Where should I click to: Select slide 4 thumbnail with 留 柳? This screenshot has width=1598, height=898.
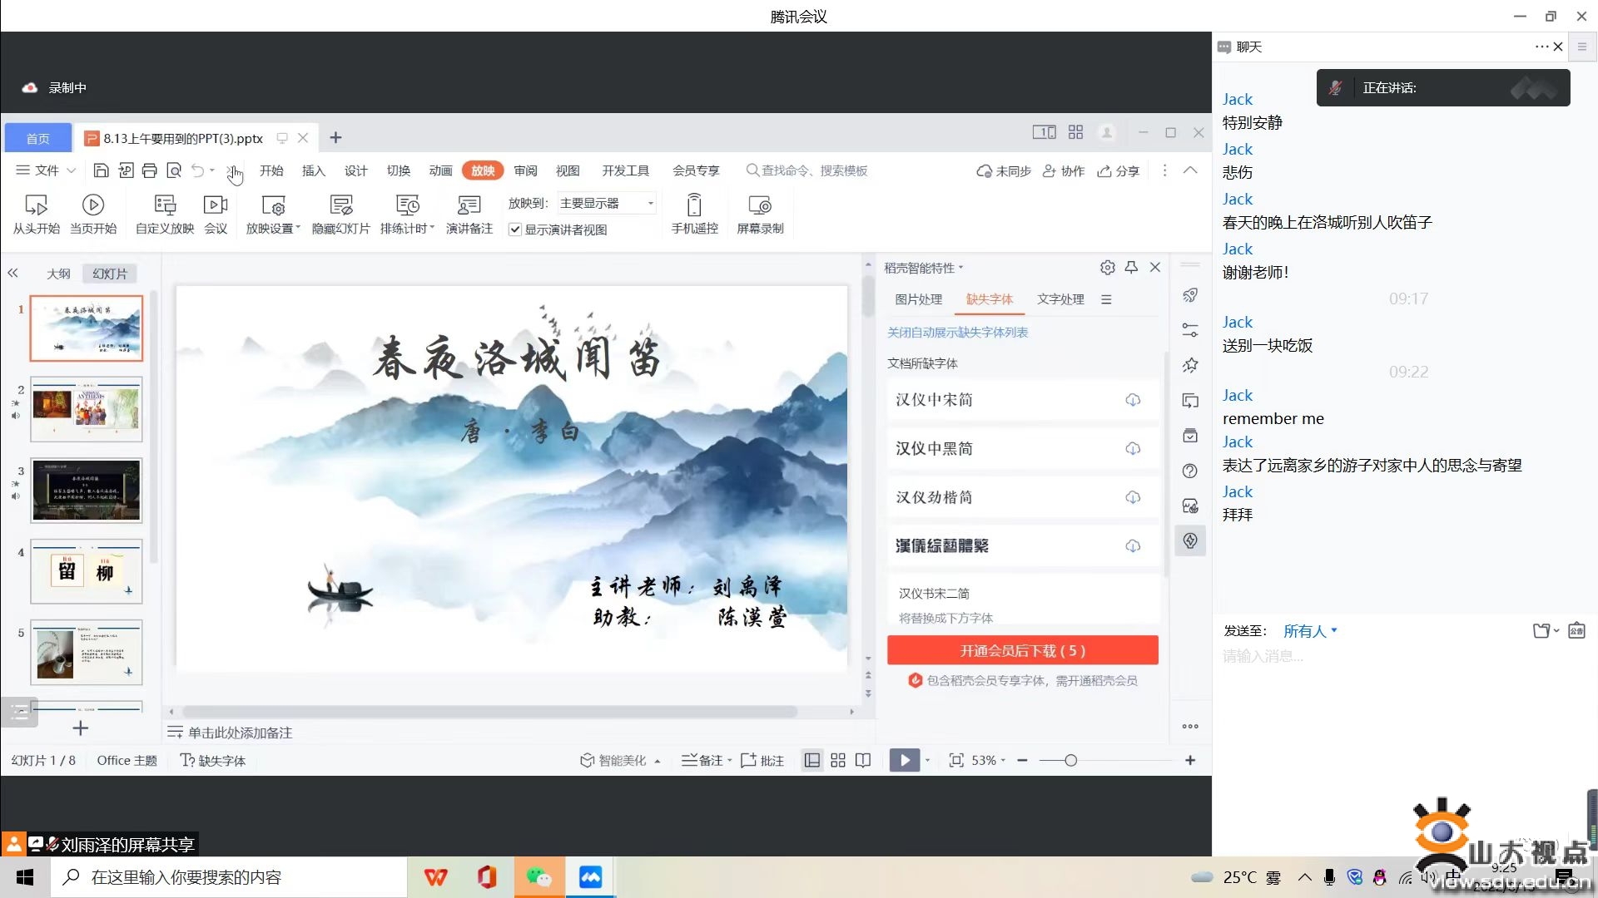87,571
